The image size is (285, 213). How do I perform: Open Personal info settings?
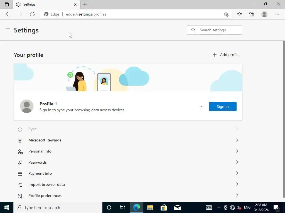point(128,151)
